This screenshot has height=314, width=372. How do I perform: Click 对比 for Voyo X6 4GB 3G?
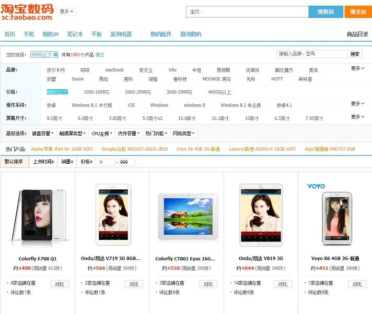click(357, 284)
